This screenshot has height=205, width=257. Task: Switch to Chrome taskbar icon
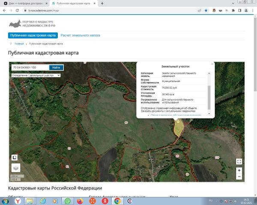[x=117, y=201]
